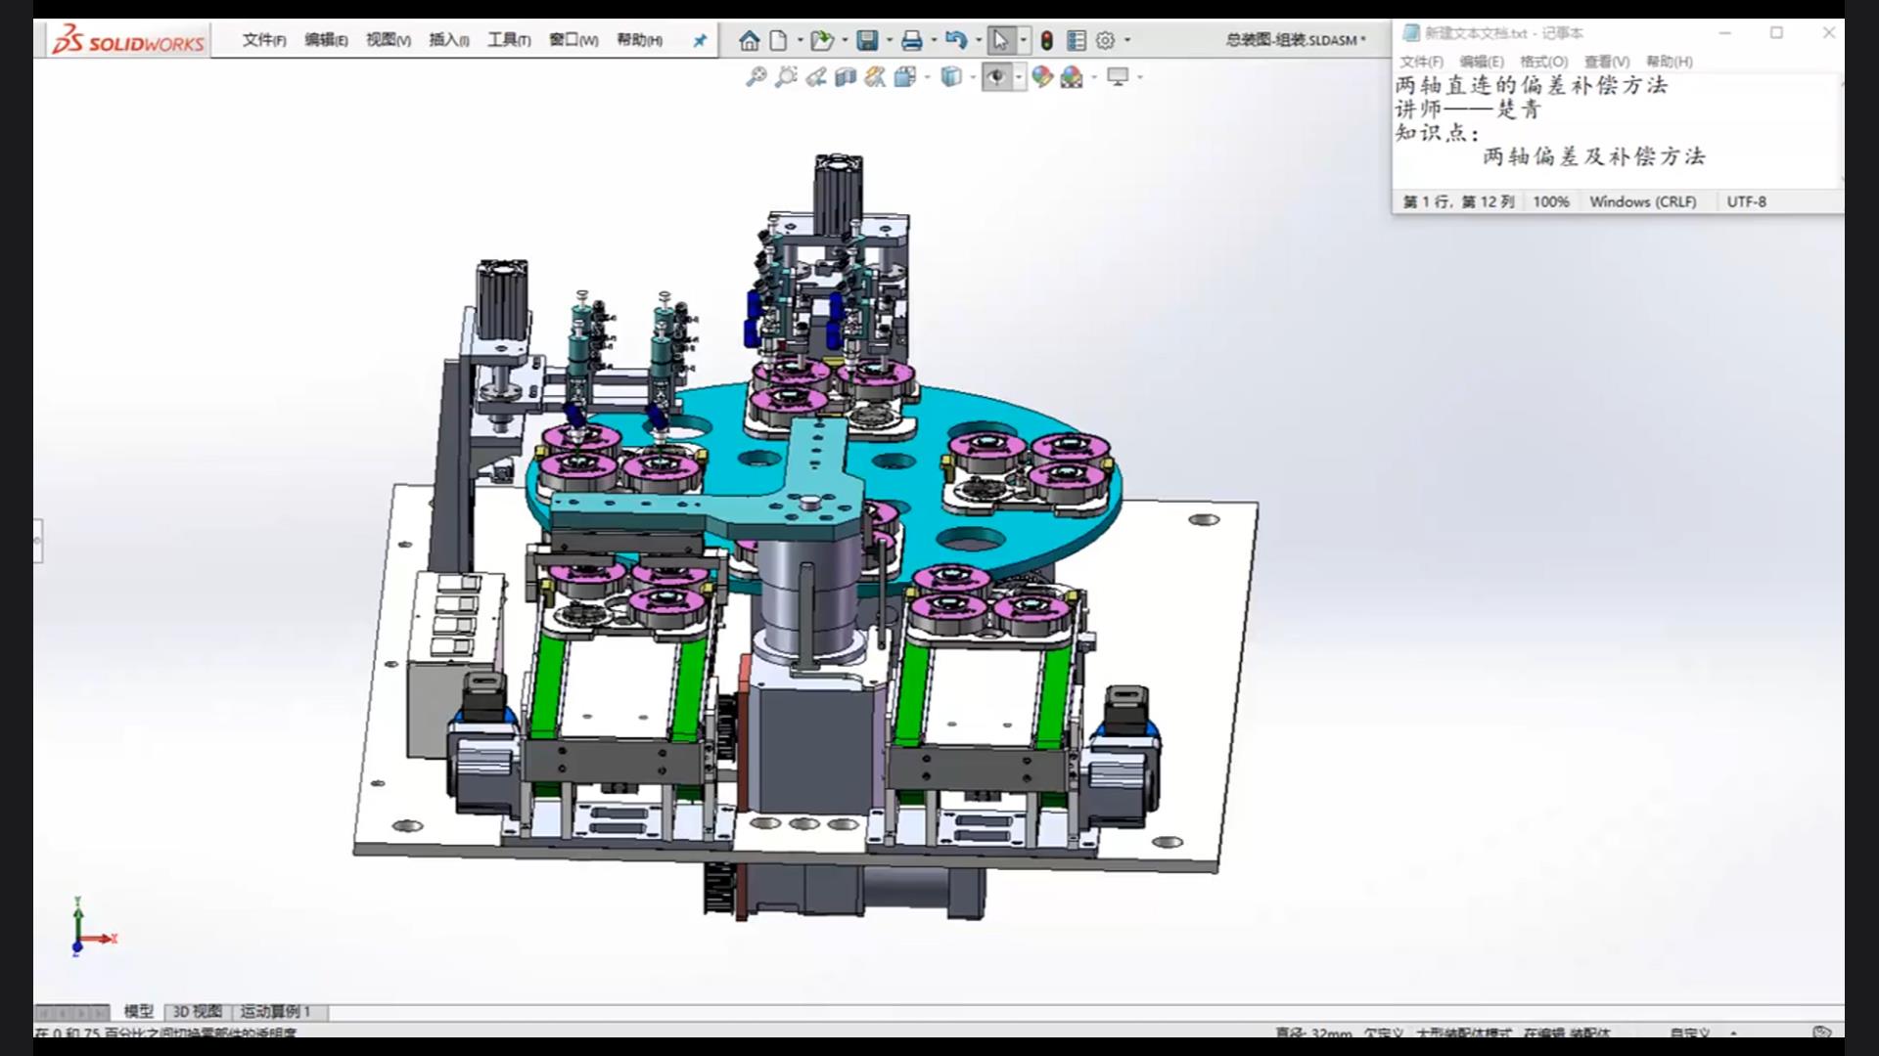Open the 编辑(E) menu in SolidWorks

326,40
